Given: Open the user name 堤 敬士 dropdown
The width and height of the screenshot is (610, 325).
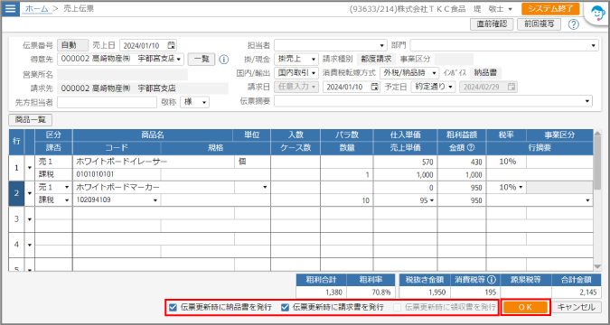Looking at the screenshot, I should [x=511, y=9].
